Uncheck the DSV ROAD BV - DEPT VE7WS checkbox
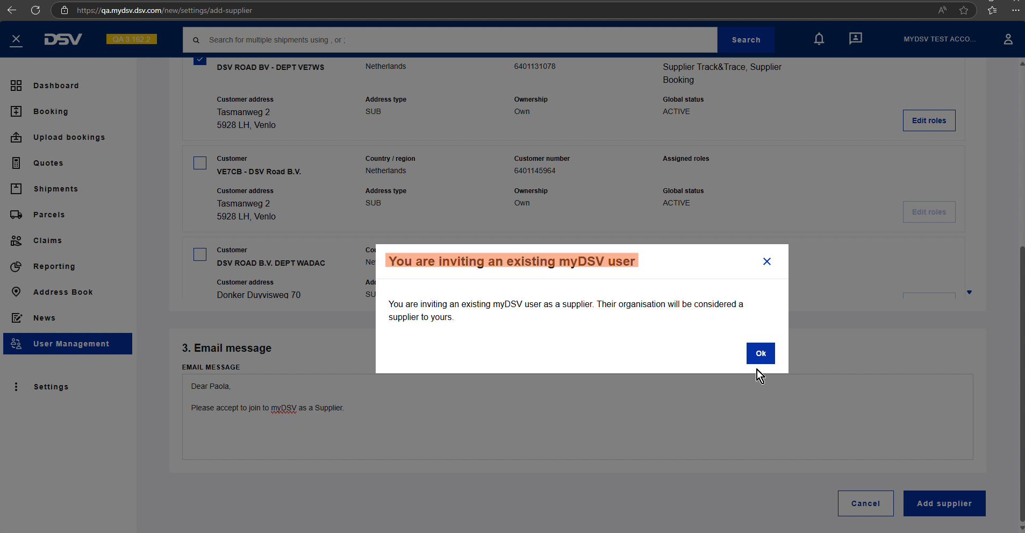 click(x=199, y=60)
